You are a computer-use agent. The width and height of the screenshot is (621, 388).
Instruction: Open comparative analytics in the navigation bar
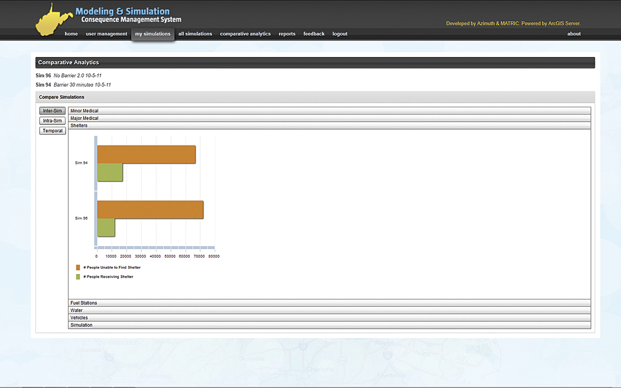point(245,34)
